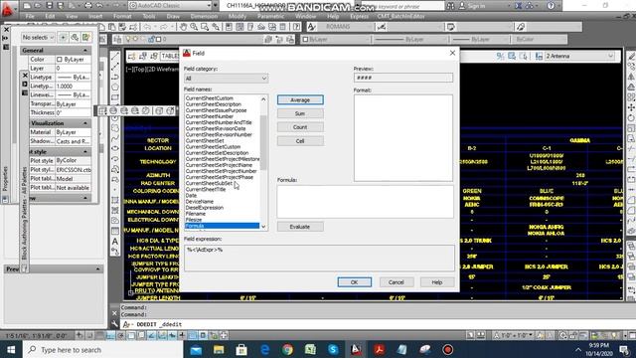This screenshot has height=358, width=636.
Task: Click the Formula text input box
Action: [x=365, y=202]
